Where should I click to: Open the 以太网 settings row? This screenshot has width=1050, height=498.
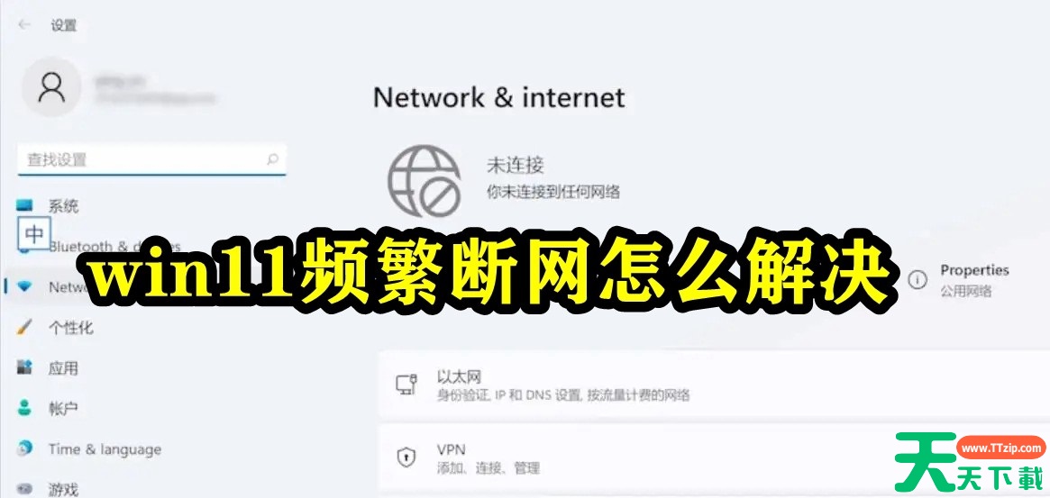coord(714,385)
